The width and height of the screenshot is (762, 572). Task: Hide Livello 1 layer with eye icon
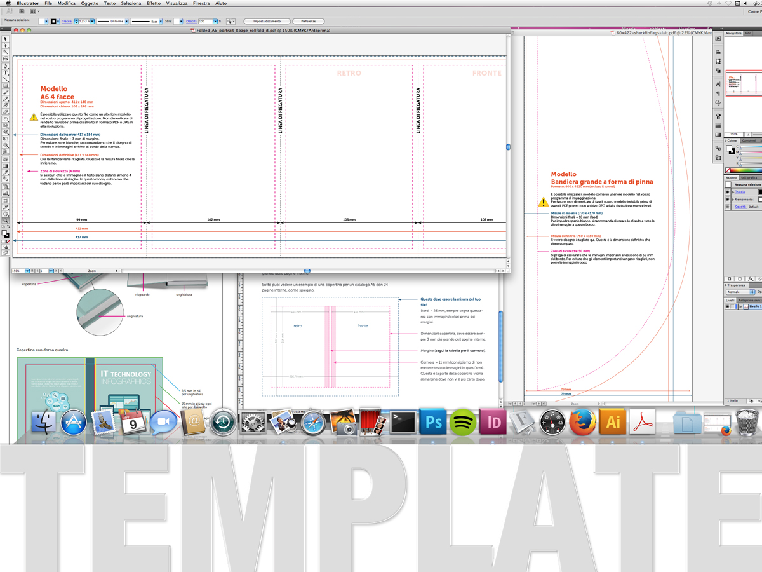(x=728, y=306)
